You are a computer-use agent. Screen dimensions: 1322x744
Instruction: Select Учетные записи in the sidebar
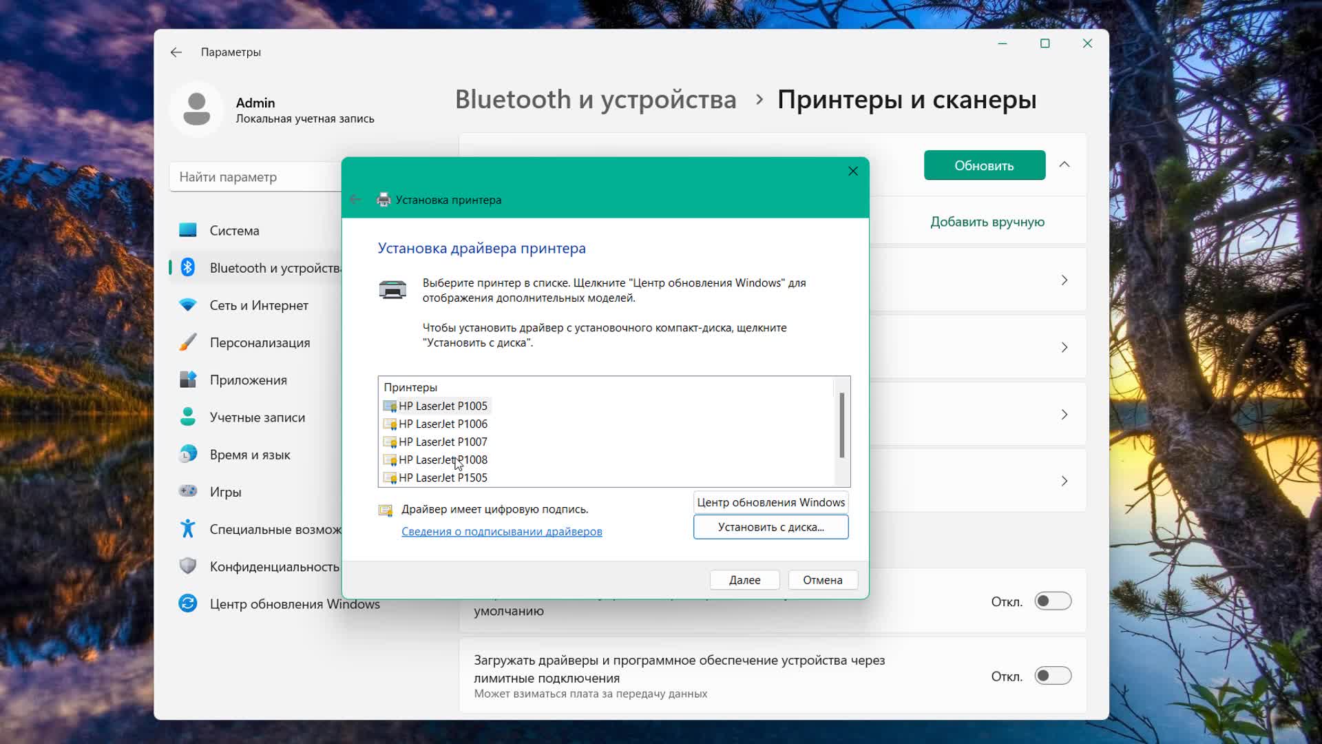pyautogui.click(x=256, y=417)
